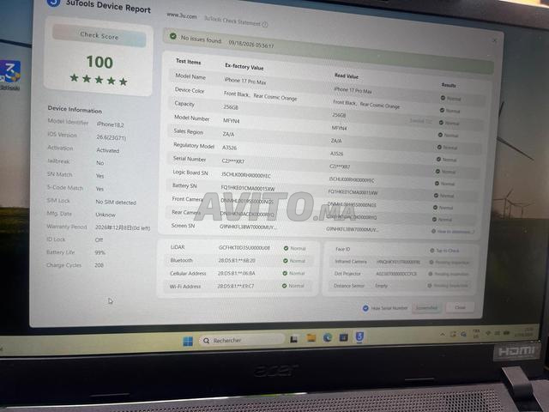Click the ID Lock value Off
The width and height of the screenshot is (549, 412).
pos(100,240)
